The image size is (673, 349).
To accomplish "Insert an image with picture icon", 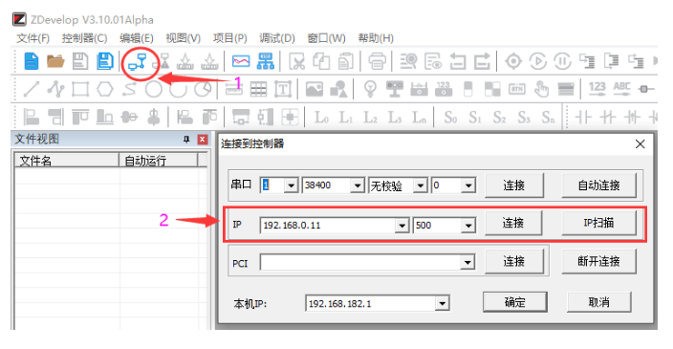I will pyautogui.click(x=315, y=89).
